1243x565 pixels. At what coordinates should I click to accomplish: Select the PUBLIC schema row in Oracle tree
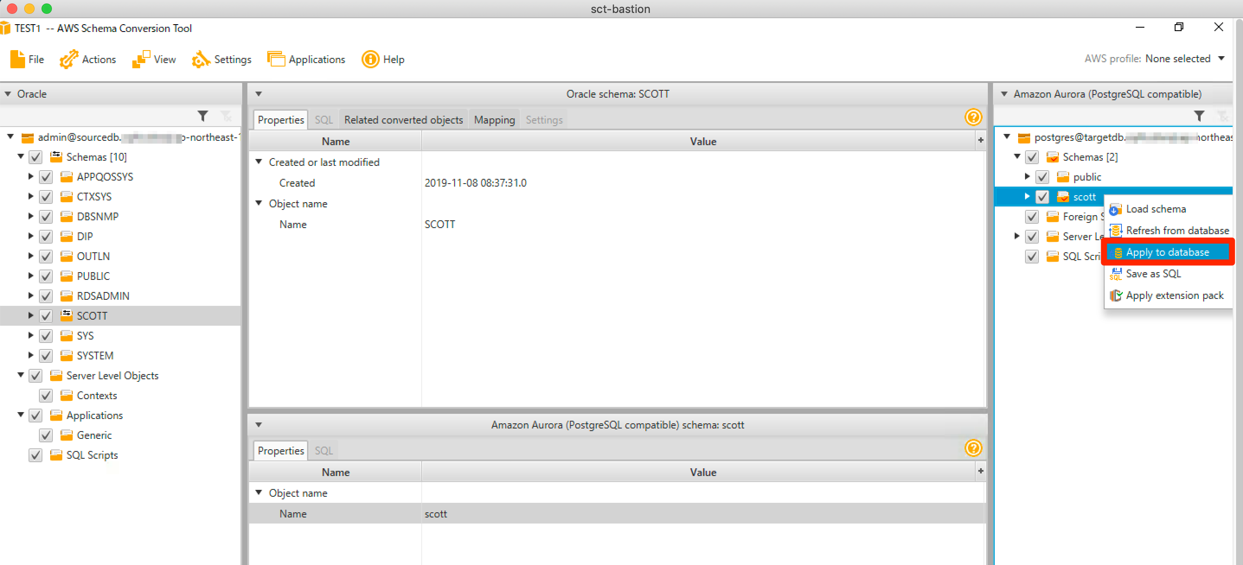click(x=121, y=276)
